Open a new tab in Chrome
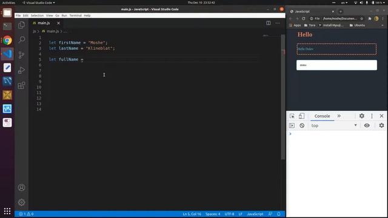The height and width of the screenshot is (218, 388). [341, 12]
